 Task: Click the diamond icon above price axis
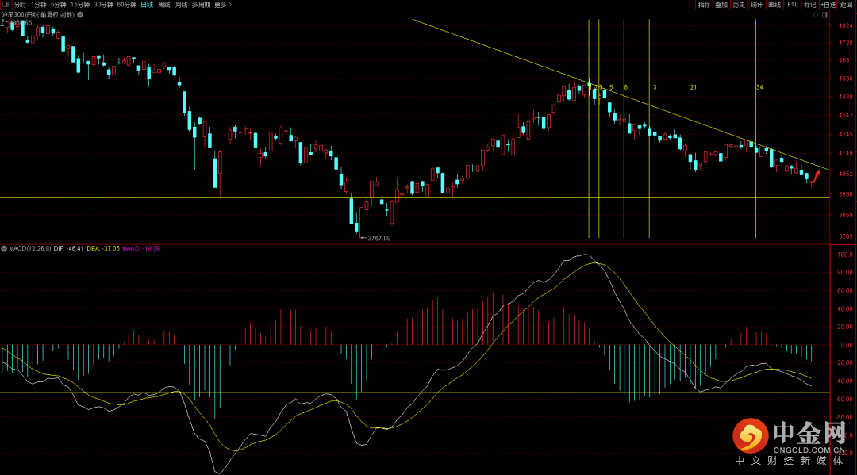pyautogui.click(x=816, y=15)
